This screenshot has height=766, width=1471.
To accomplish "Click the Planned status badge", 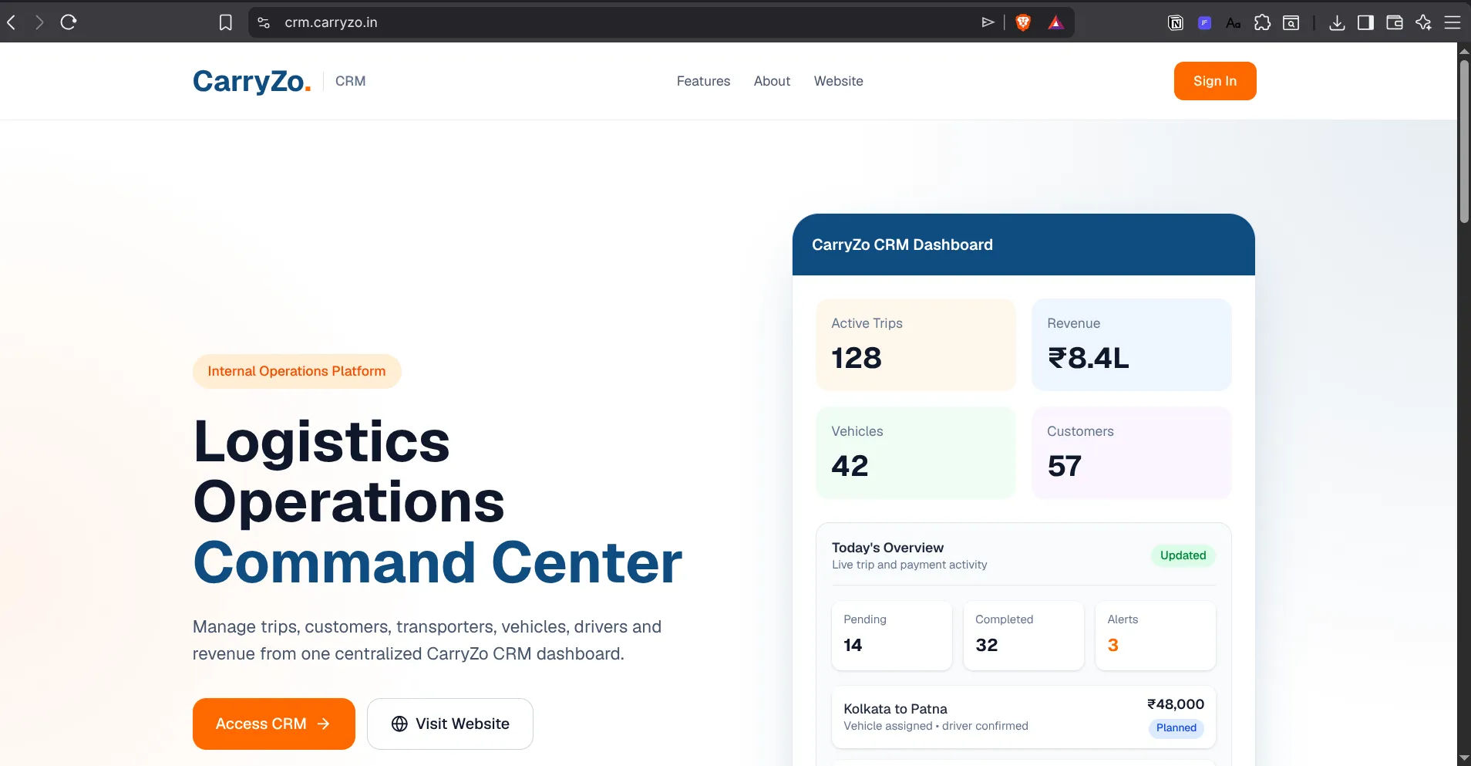I will [x=1176, y=728].
